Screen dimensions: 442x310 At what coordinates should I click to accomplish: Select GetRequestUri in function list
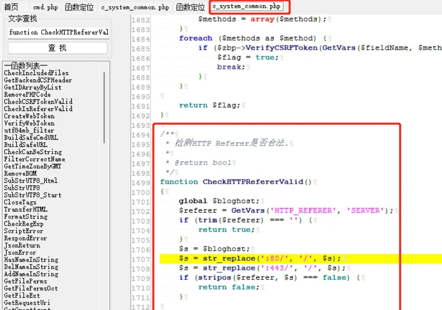27,302
